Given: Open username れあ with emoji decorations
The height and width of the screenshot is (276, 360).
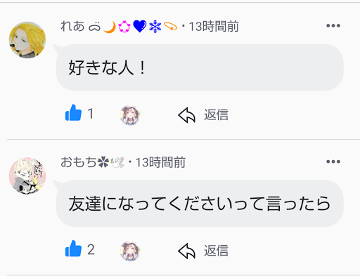Looking at the screenshot, I should click(x=119, y=26).
